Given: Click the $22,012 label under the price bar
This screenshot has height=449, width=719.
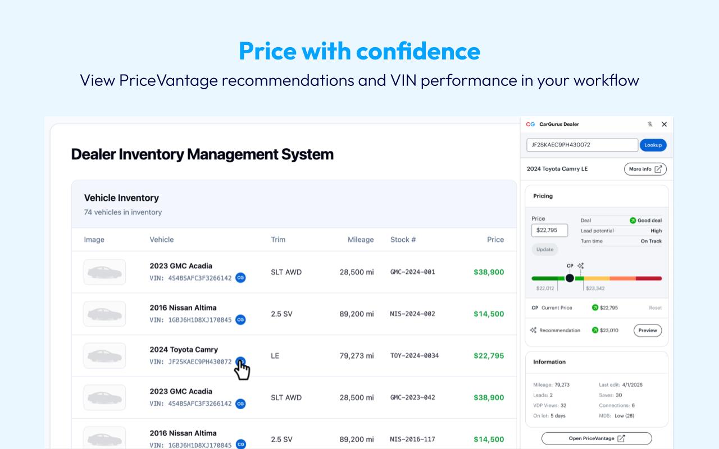Looking at the screenshot, I should (545, 288).
